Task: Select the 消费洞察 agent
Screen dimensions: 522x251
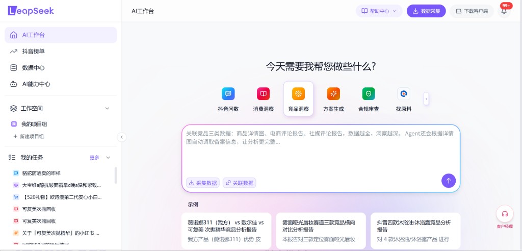Action: tap(264, 99)
